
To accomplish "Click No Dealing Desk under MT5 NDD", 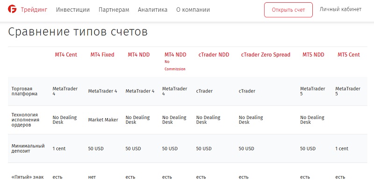I will 312,120.
